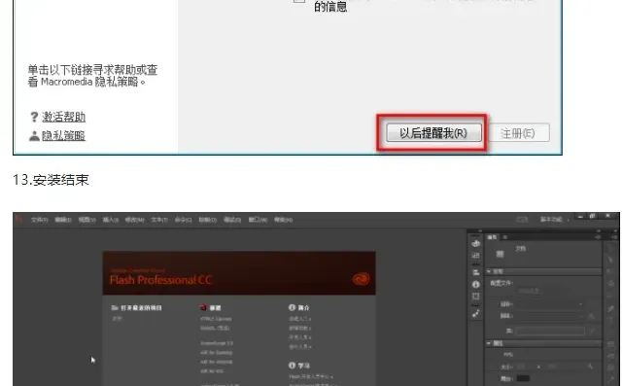
Task: Open the 隐私策略 link
Action: tap(63, 135)
